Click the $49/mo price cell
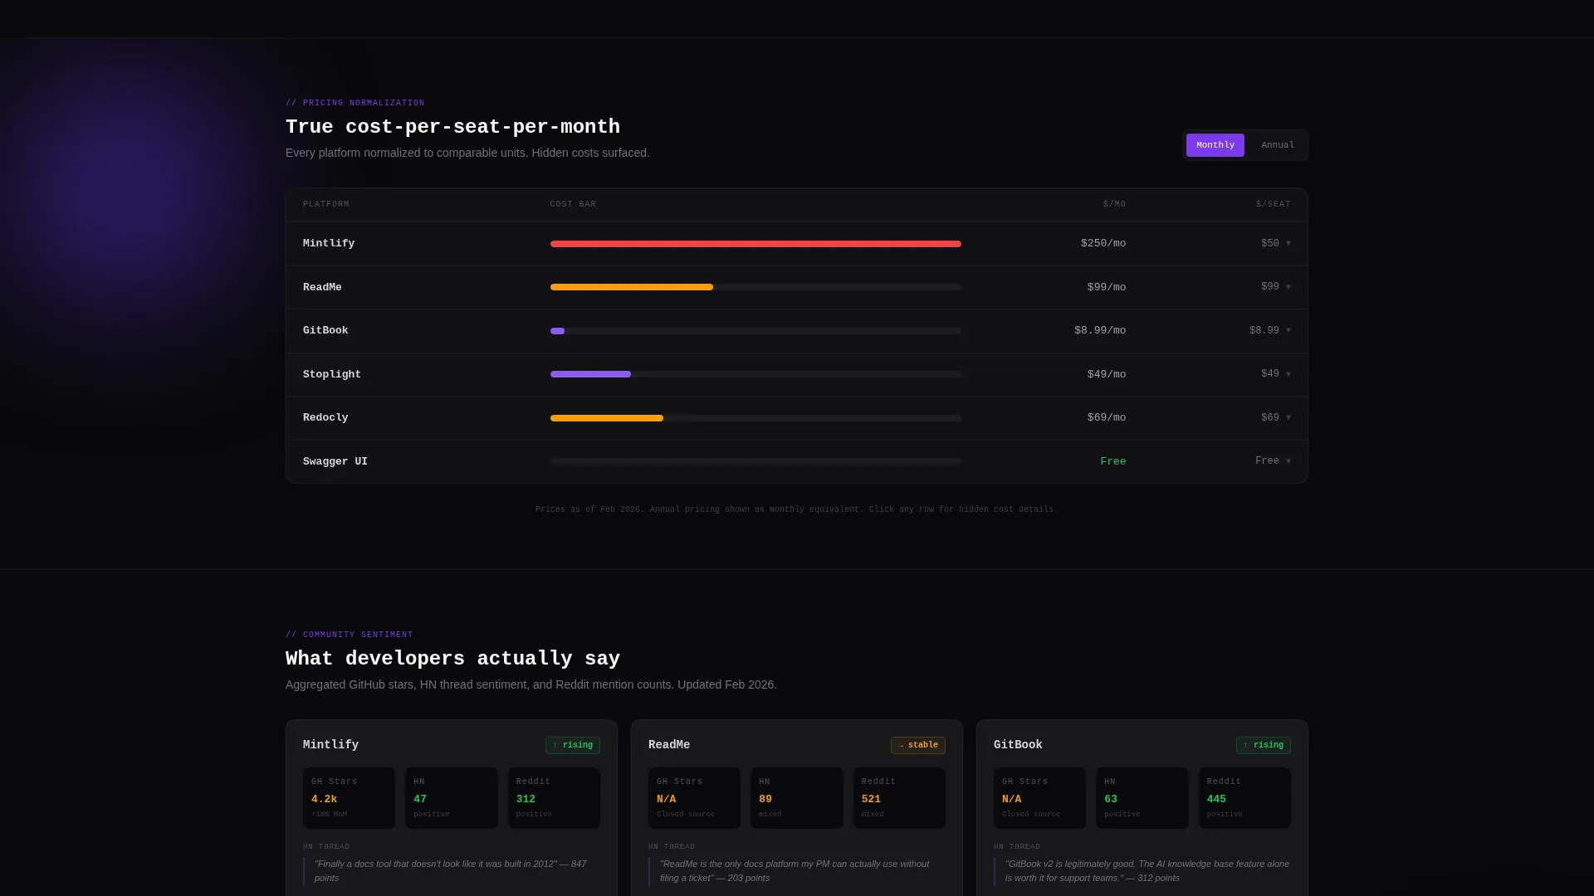This screenshot has height=896, width=1594. [1107, 374]
